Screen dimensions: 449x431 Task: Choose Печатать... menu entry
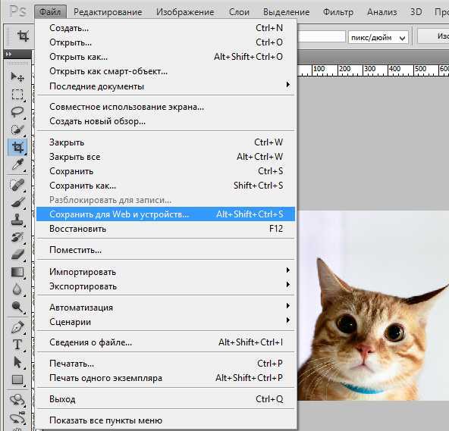[165, 364]
